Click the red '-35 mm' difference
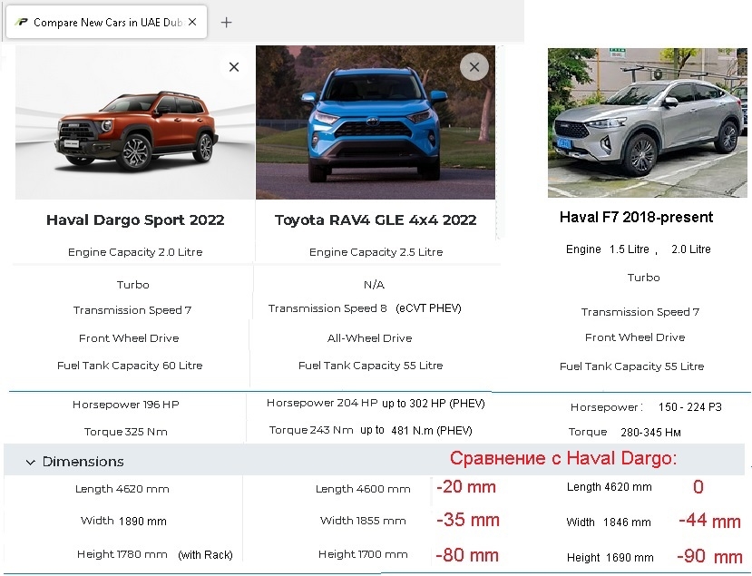 tap(468, 520)
